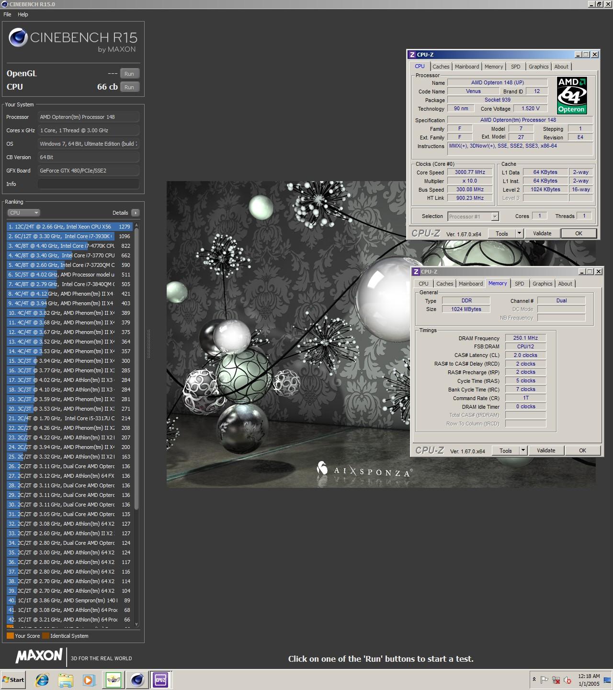
Task: Click Tools button in lower CPU-Z
Action: point(505,450)
